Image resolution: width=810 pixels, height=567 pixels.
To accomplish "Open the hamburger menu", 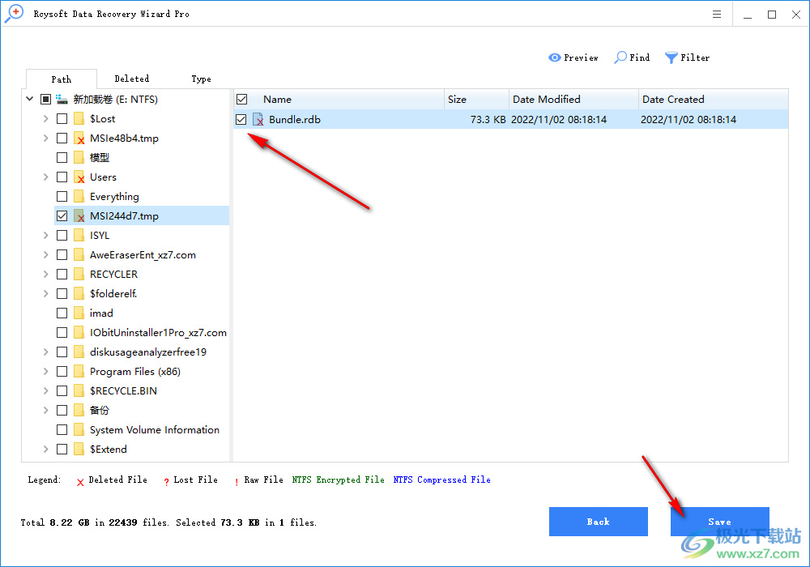I will (716, 14).
